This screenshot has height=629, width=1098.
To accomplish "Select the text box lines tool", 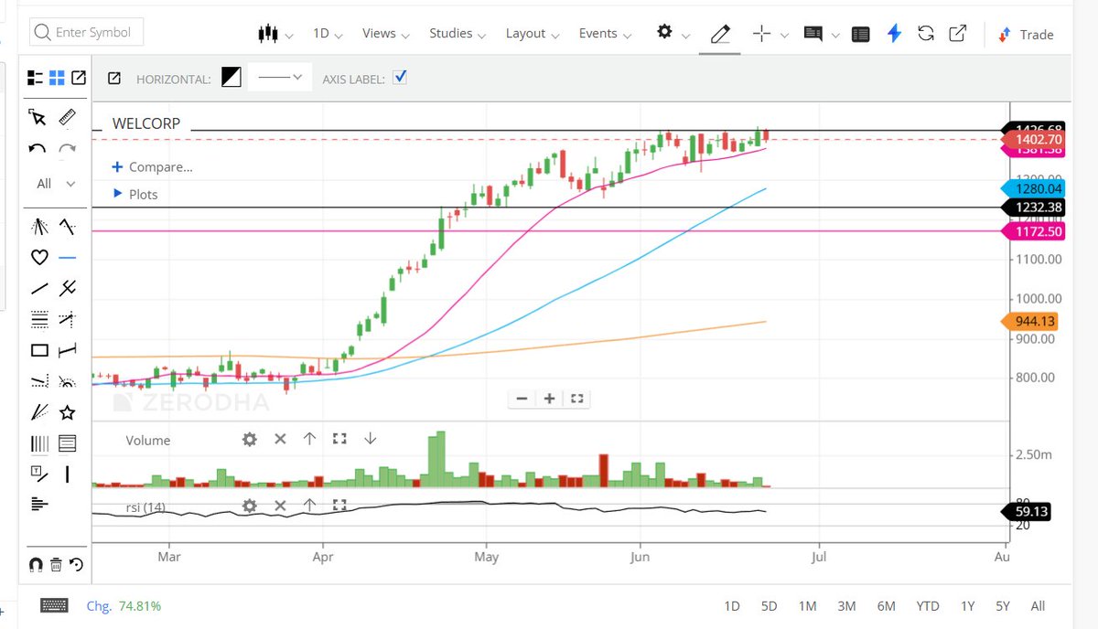I will [x=67, y=443].
